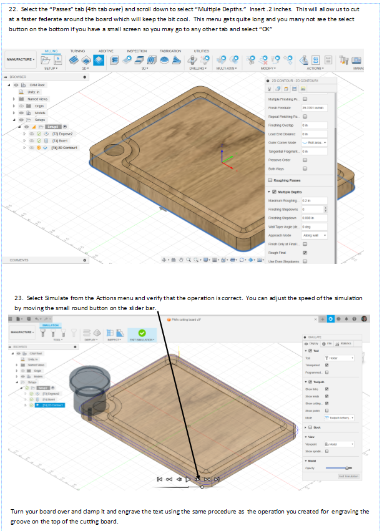Open the MANUFACTURE workspace button above the 2D Contour browser
382x531 pixels.
(21, 59)
